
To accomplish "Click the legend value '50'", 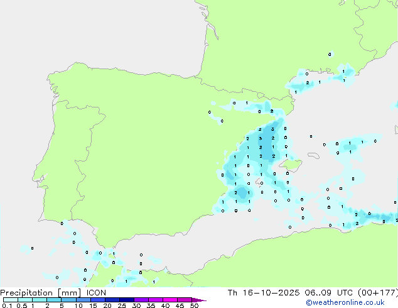I will (194, 305).
